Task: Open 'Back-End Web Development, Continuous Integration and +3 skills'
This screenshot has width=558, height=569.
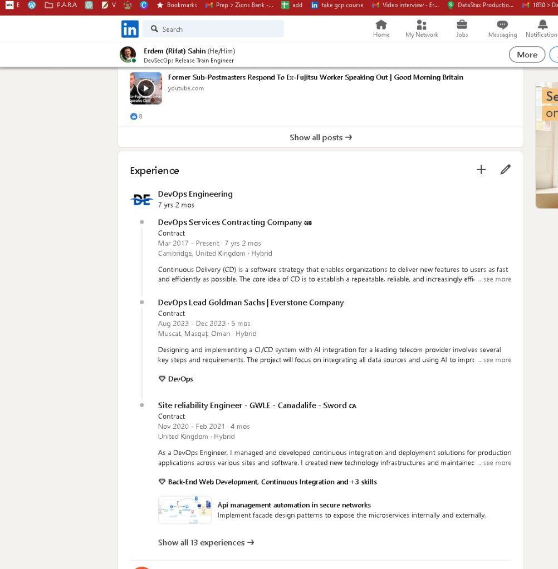Action: coord(272,482)
